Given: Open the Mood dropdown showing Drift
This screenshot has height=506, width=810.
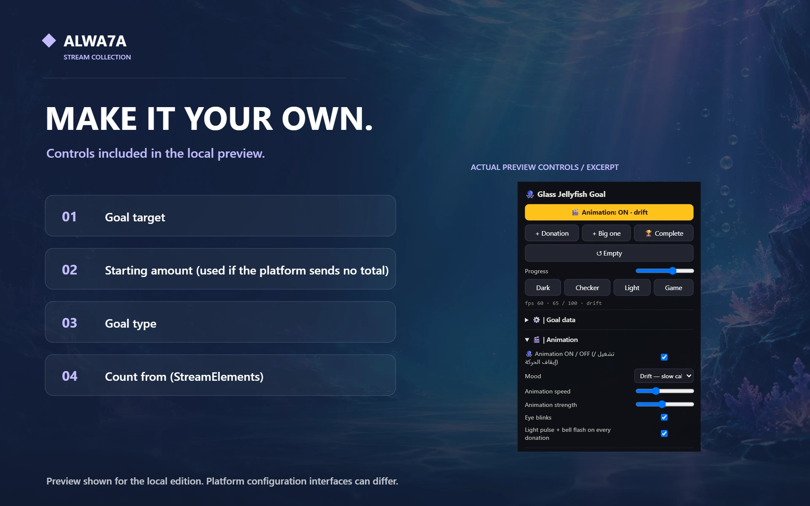Looking at the screenshot, I should (664, 376).
